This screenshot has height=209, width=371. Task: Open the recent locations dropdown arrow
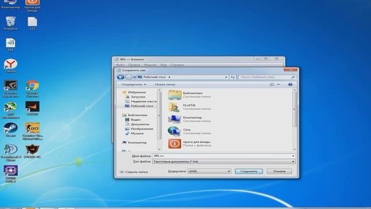click(x=134, y=77)
